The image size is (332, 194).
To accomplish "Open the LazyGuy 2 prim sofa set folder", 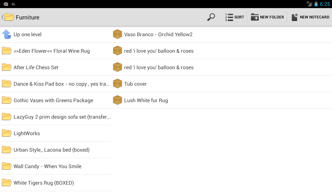I will point(62,117).
